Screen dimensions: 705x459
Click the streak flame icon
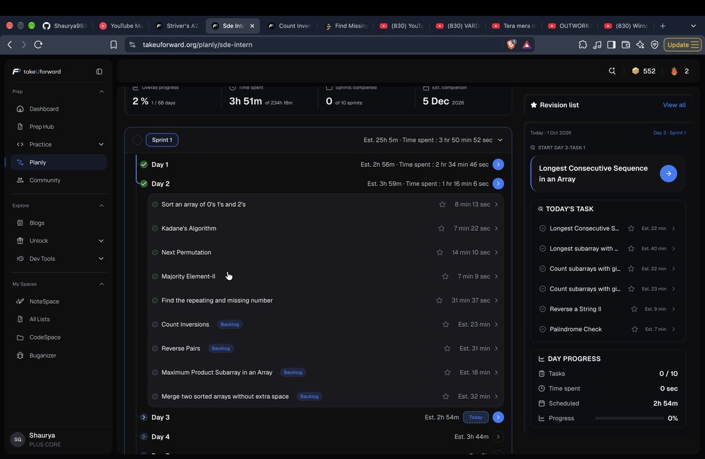(674, 71)
